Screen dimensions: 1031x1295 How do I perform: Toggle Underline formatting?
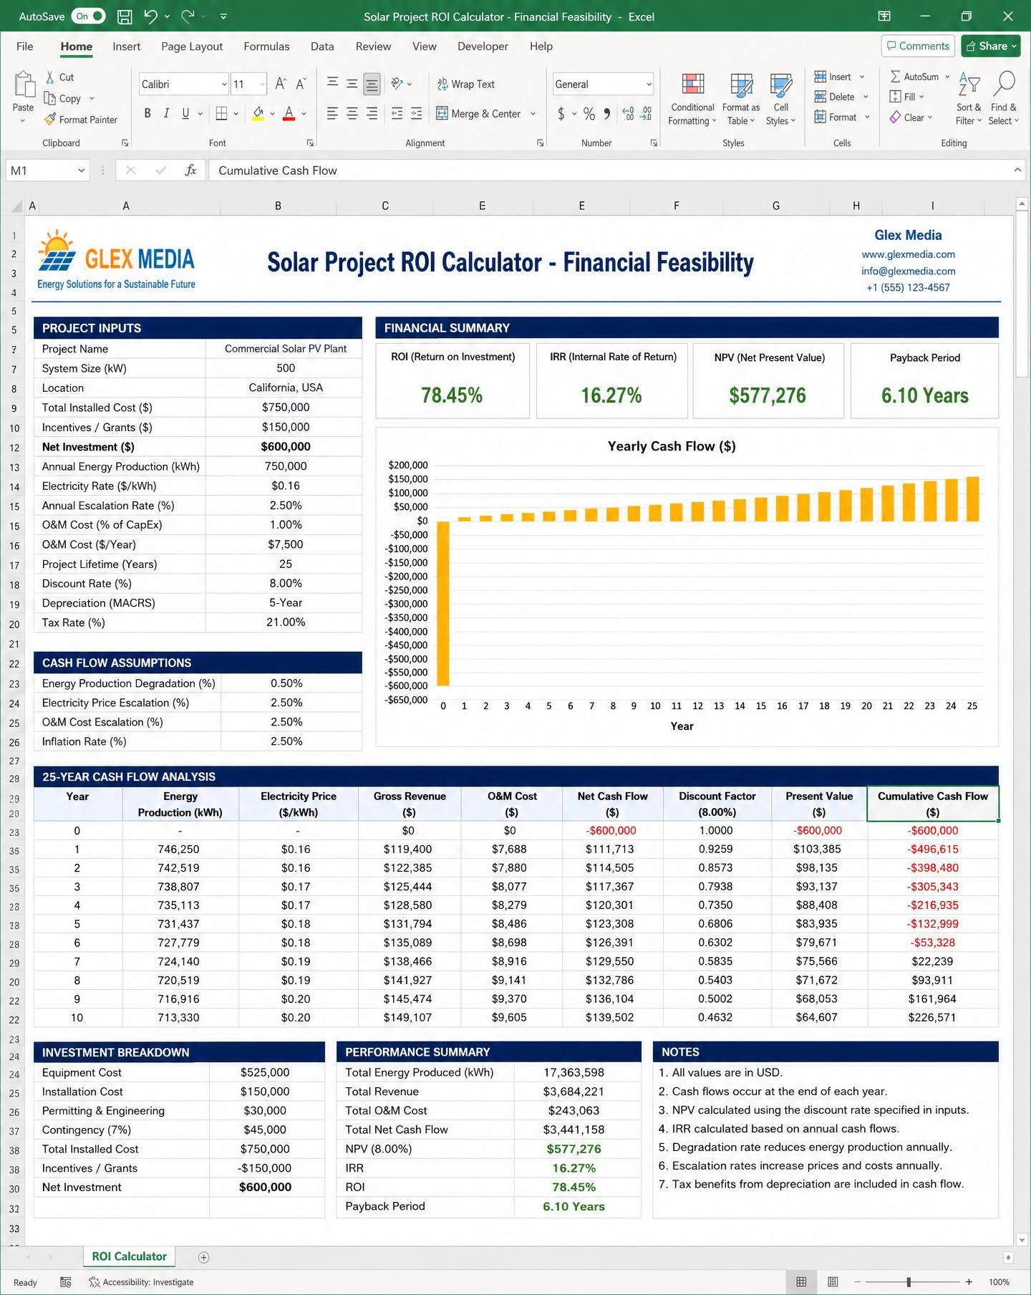point(185,113)
